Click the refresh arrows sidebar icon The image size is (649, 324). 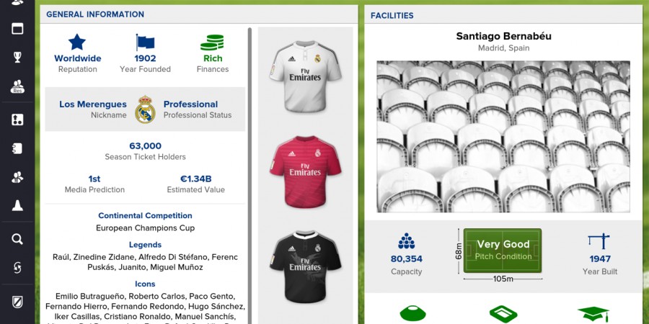coord(17,268)
